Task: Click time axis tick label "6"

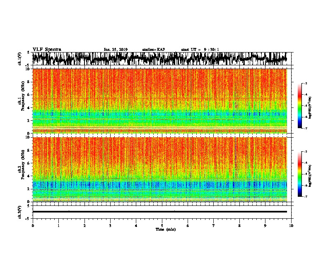Action: click(x=188, y=226)
